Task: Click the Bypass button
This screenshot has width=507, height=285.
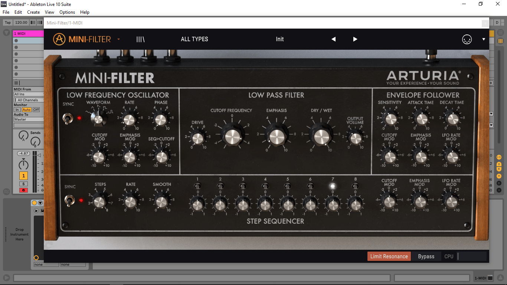Action: pos(426,256)
